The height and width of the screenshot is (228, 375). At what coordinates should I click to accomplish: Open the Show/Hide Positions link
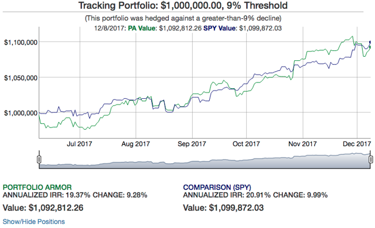pyautogui.click(x=34, y=222)
